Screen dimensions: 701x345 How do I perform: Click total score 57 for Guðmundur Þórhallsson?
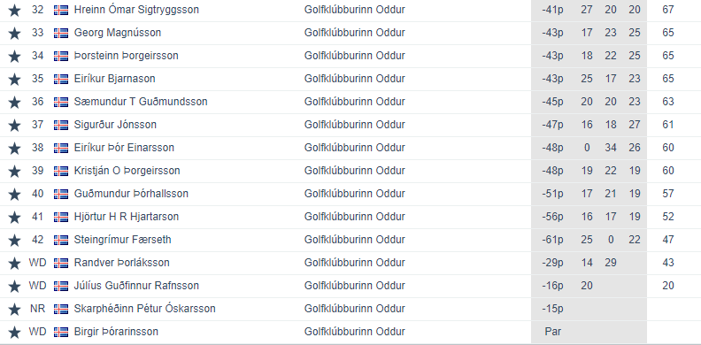668,194
